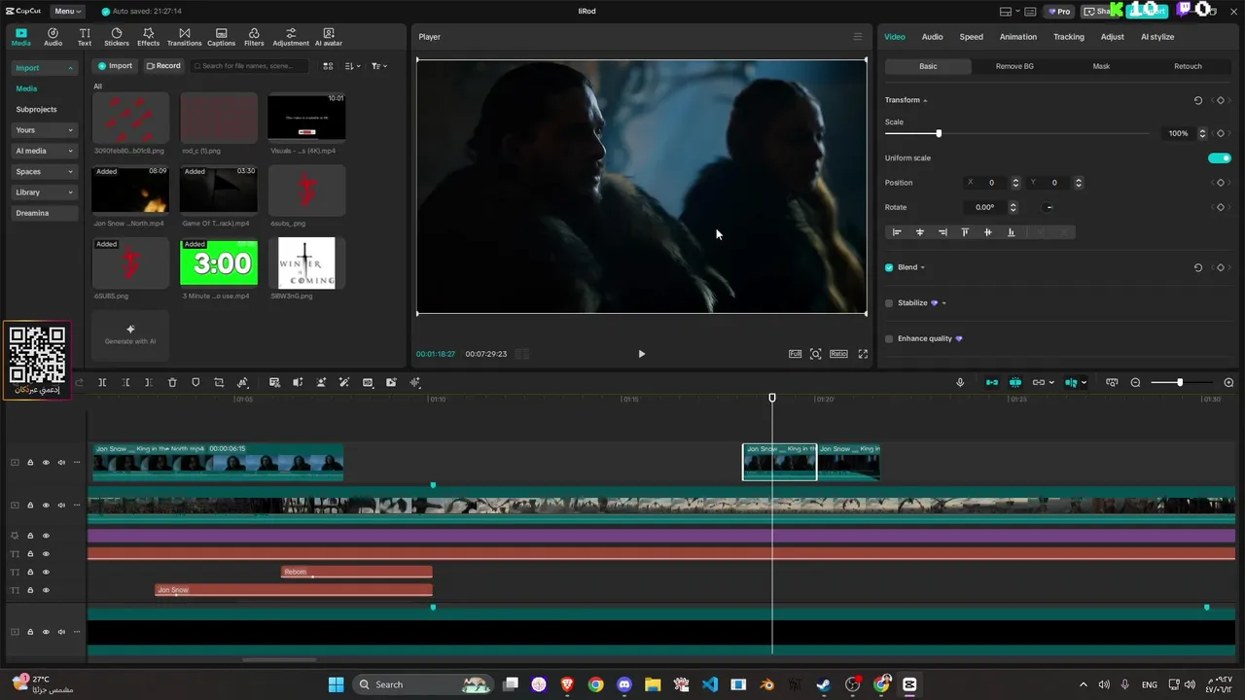Click the timeline zoom in magnifier
The height and width of the screenshot is (700, 1245).
(x=1228, y=382)
